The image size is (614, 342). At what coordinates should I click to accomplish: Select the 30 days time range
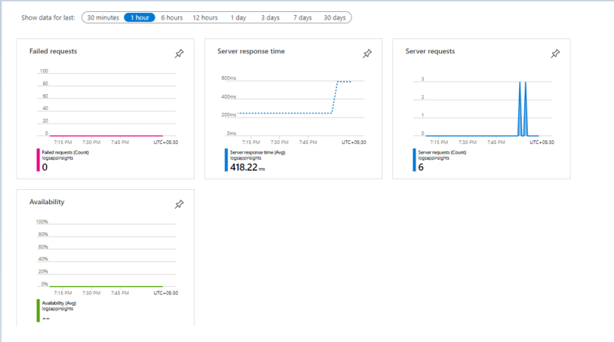point(334,17)
